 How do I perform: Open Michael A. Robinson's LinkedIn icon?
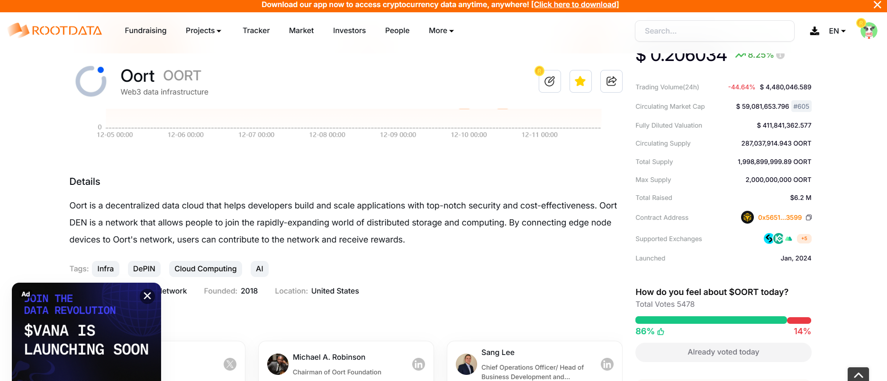pyautogui.click(x=418, y=364)
